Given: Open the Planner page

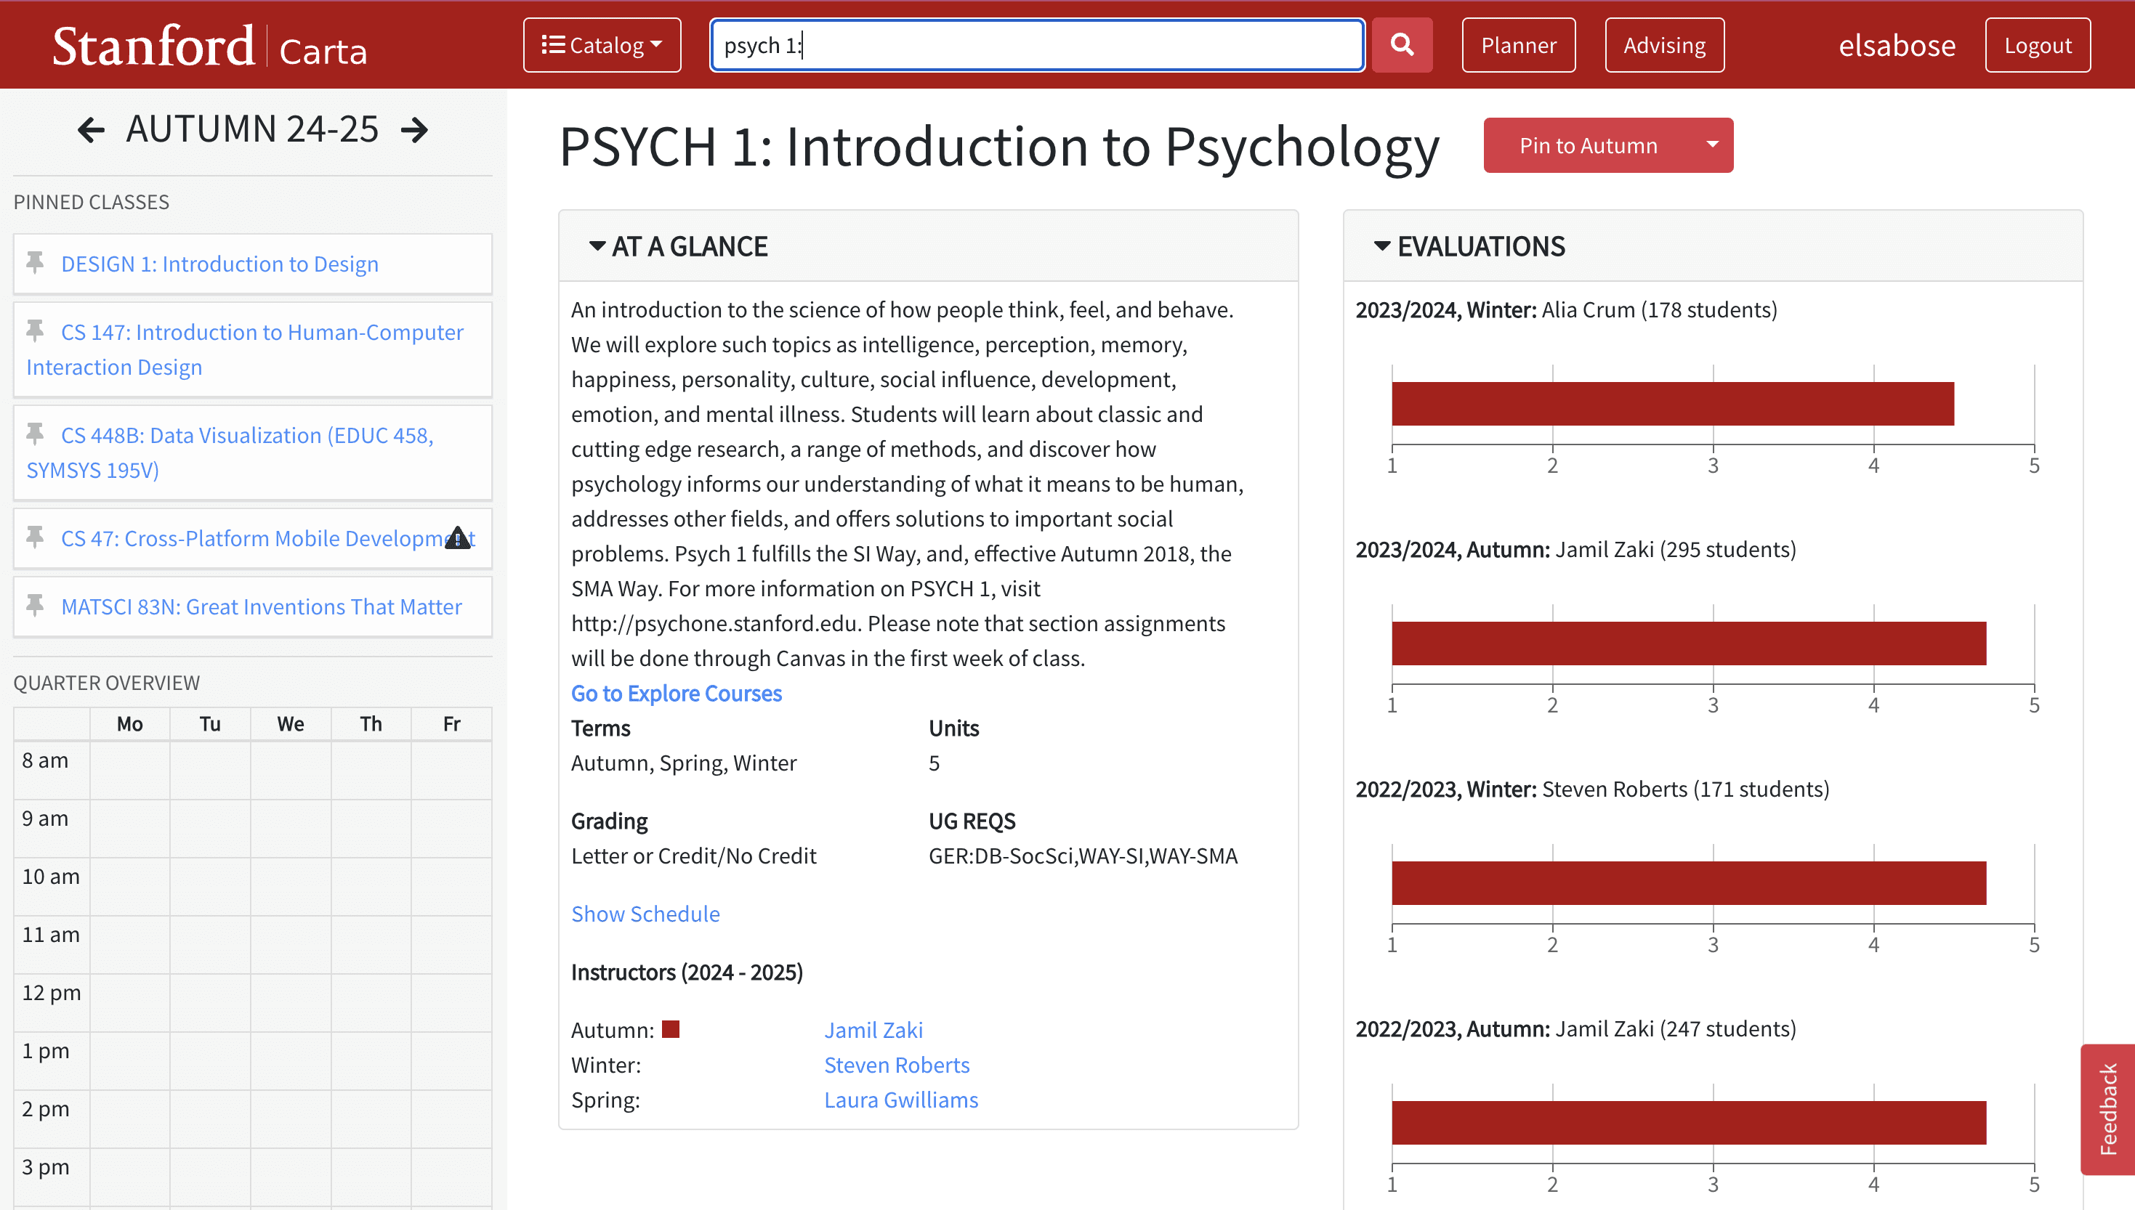Looking at the screenshot, I should (1518, 45).
